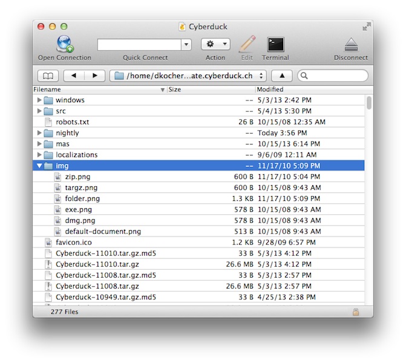
Task: Open the bookmarks book icon
Action: (x=48, y=76)
